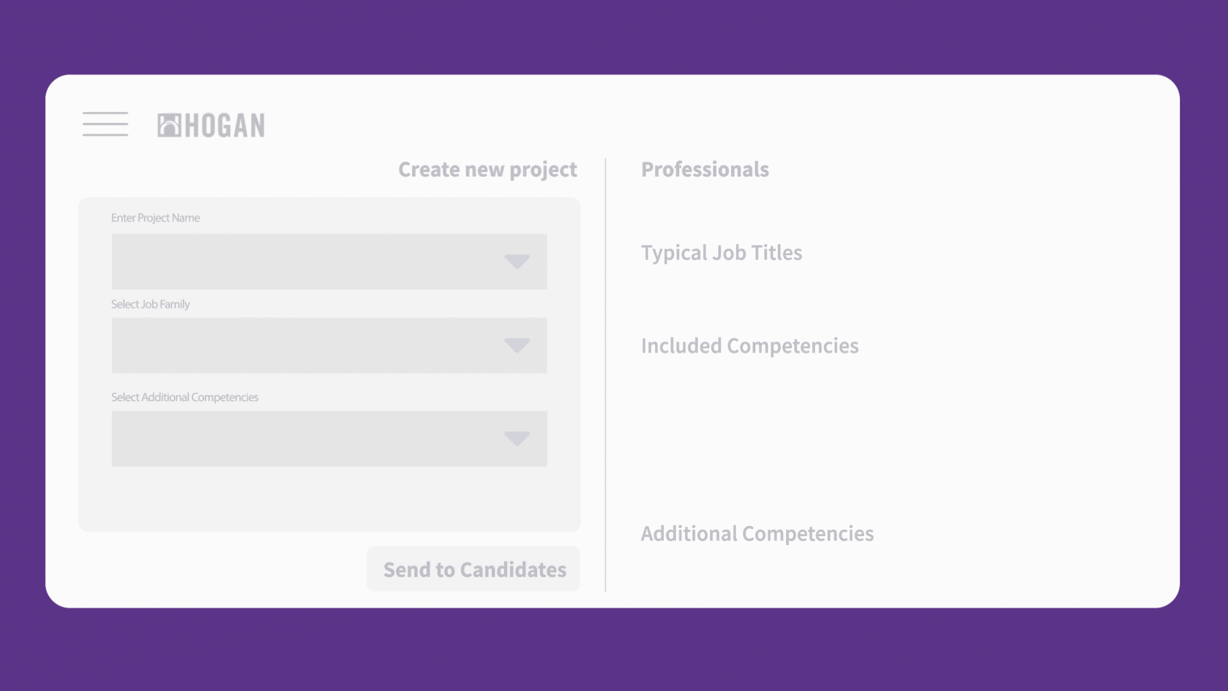The width and height of the screenshot is (1228, 691).
Task: Expand the Select Additional Competencies dropdown arrow
Action: pyautogui.click(x=517, y=439)
